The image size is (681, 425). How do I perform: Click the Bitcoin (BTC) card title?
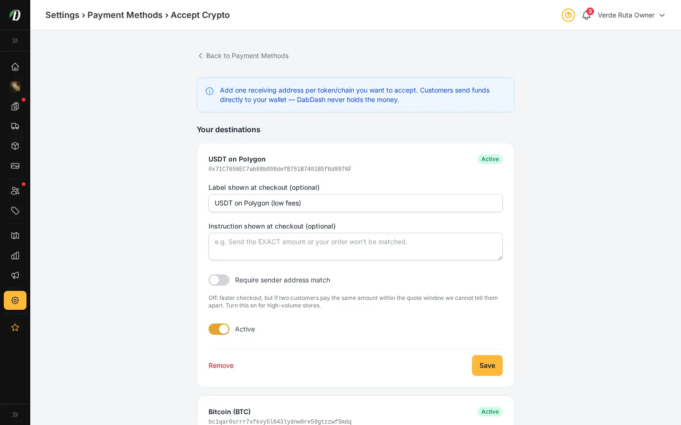click(230, 412)
